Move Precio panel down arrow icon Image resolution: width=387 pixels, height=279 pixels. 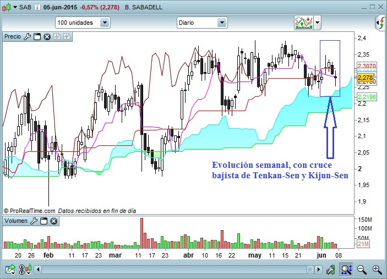[57, 37]
